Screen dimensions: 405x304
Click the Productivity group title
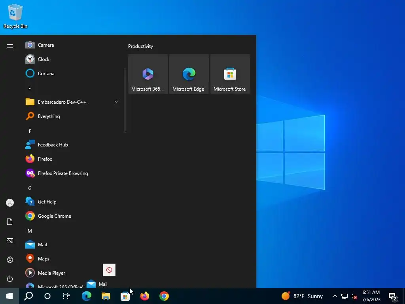click(x=140, y=46)
